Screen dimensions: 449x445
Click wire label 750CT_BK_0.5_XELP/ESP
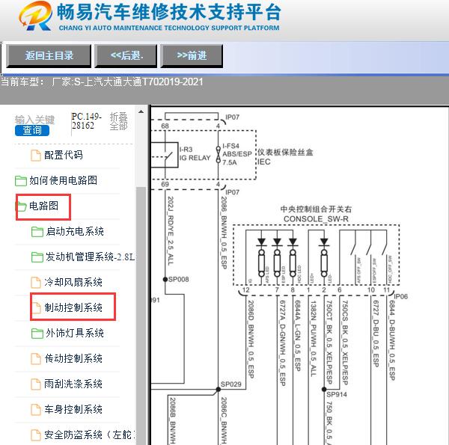(x=329, y=343)
